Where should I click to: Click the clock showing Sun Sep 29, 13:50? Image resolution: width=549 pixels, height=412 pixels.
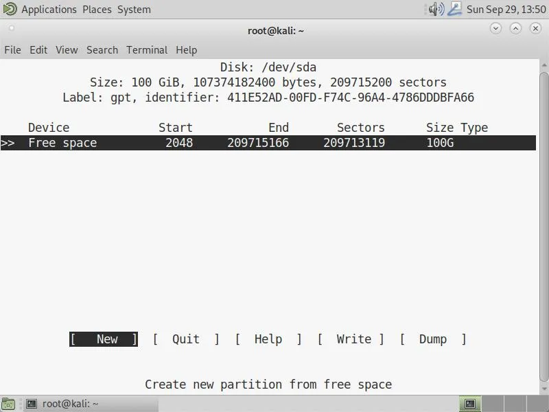[x=506, y=10]
